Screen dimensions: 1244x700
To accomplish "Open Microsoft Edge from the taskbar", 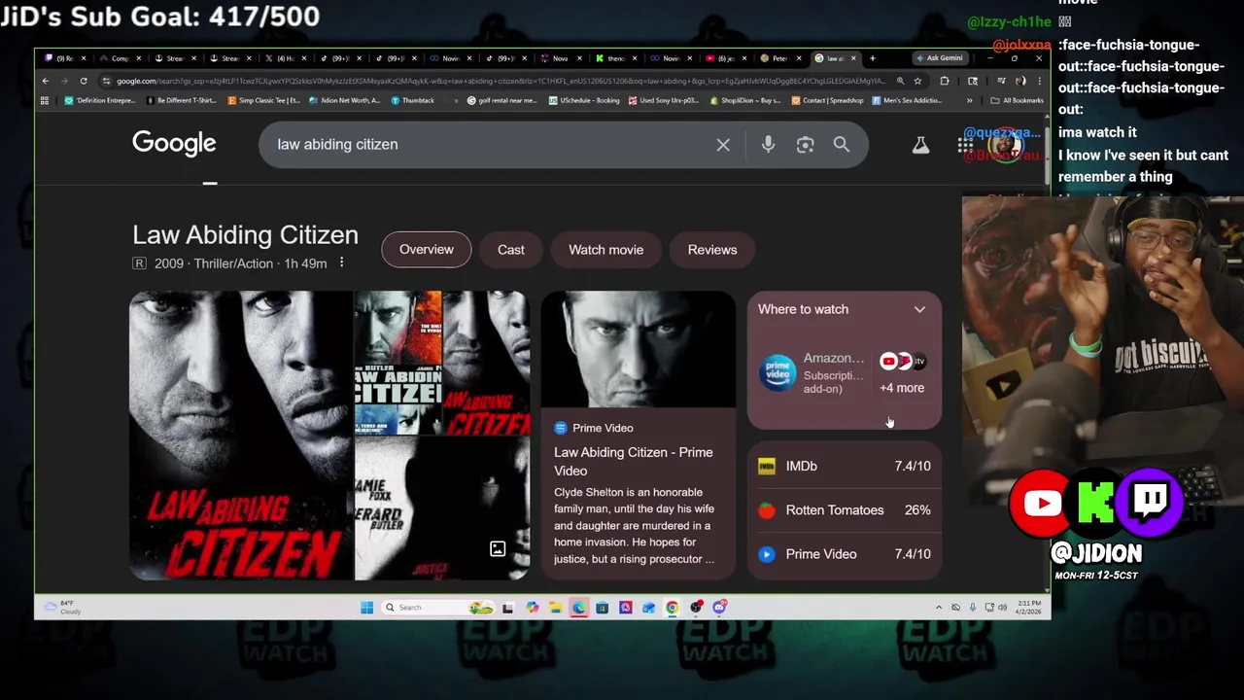I will coord(578,608).
